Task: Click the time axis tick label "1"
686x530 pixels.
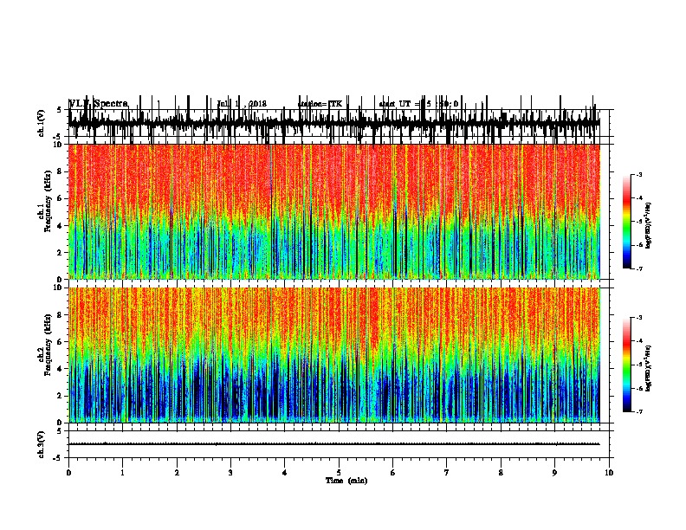Action: 123,473
